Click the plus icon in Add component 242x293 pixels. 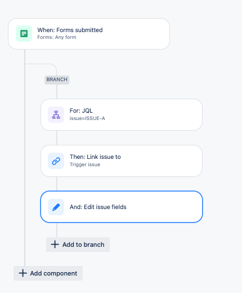coord(23,273)
